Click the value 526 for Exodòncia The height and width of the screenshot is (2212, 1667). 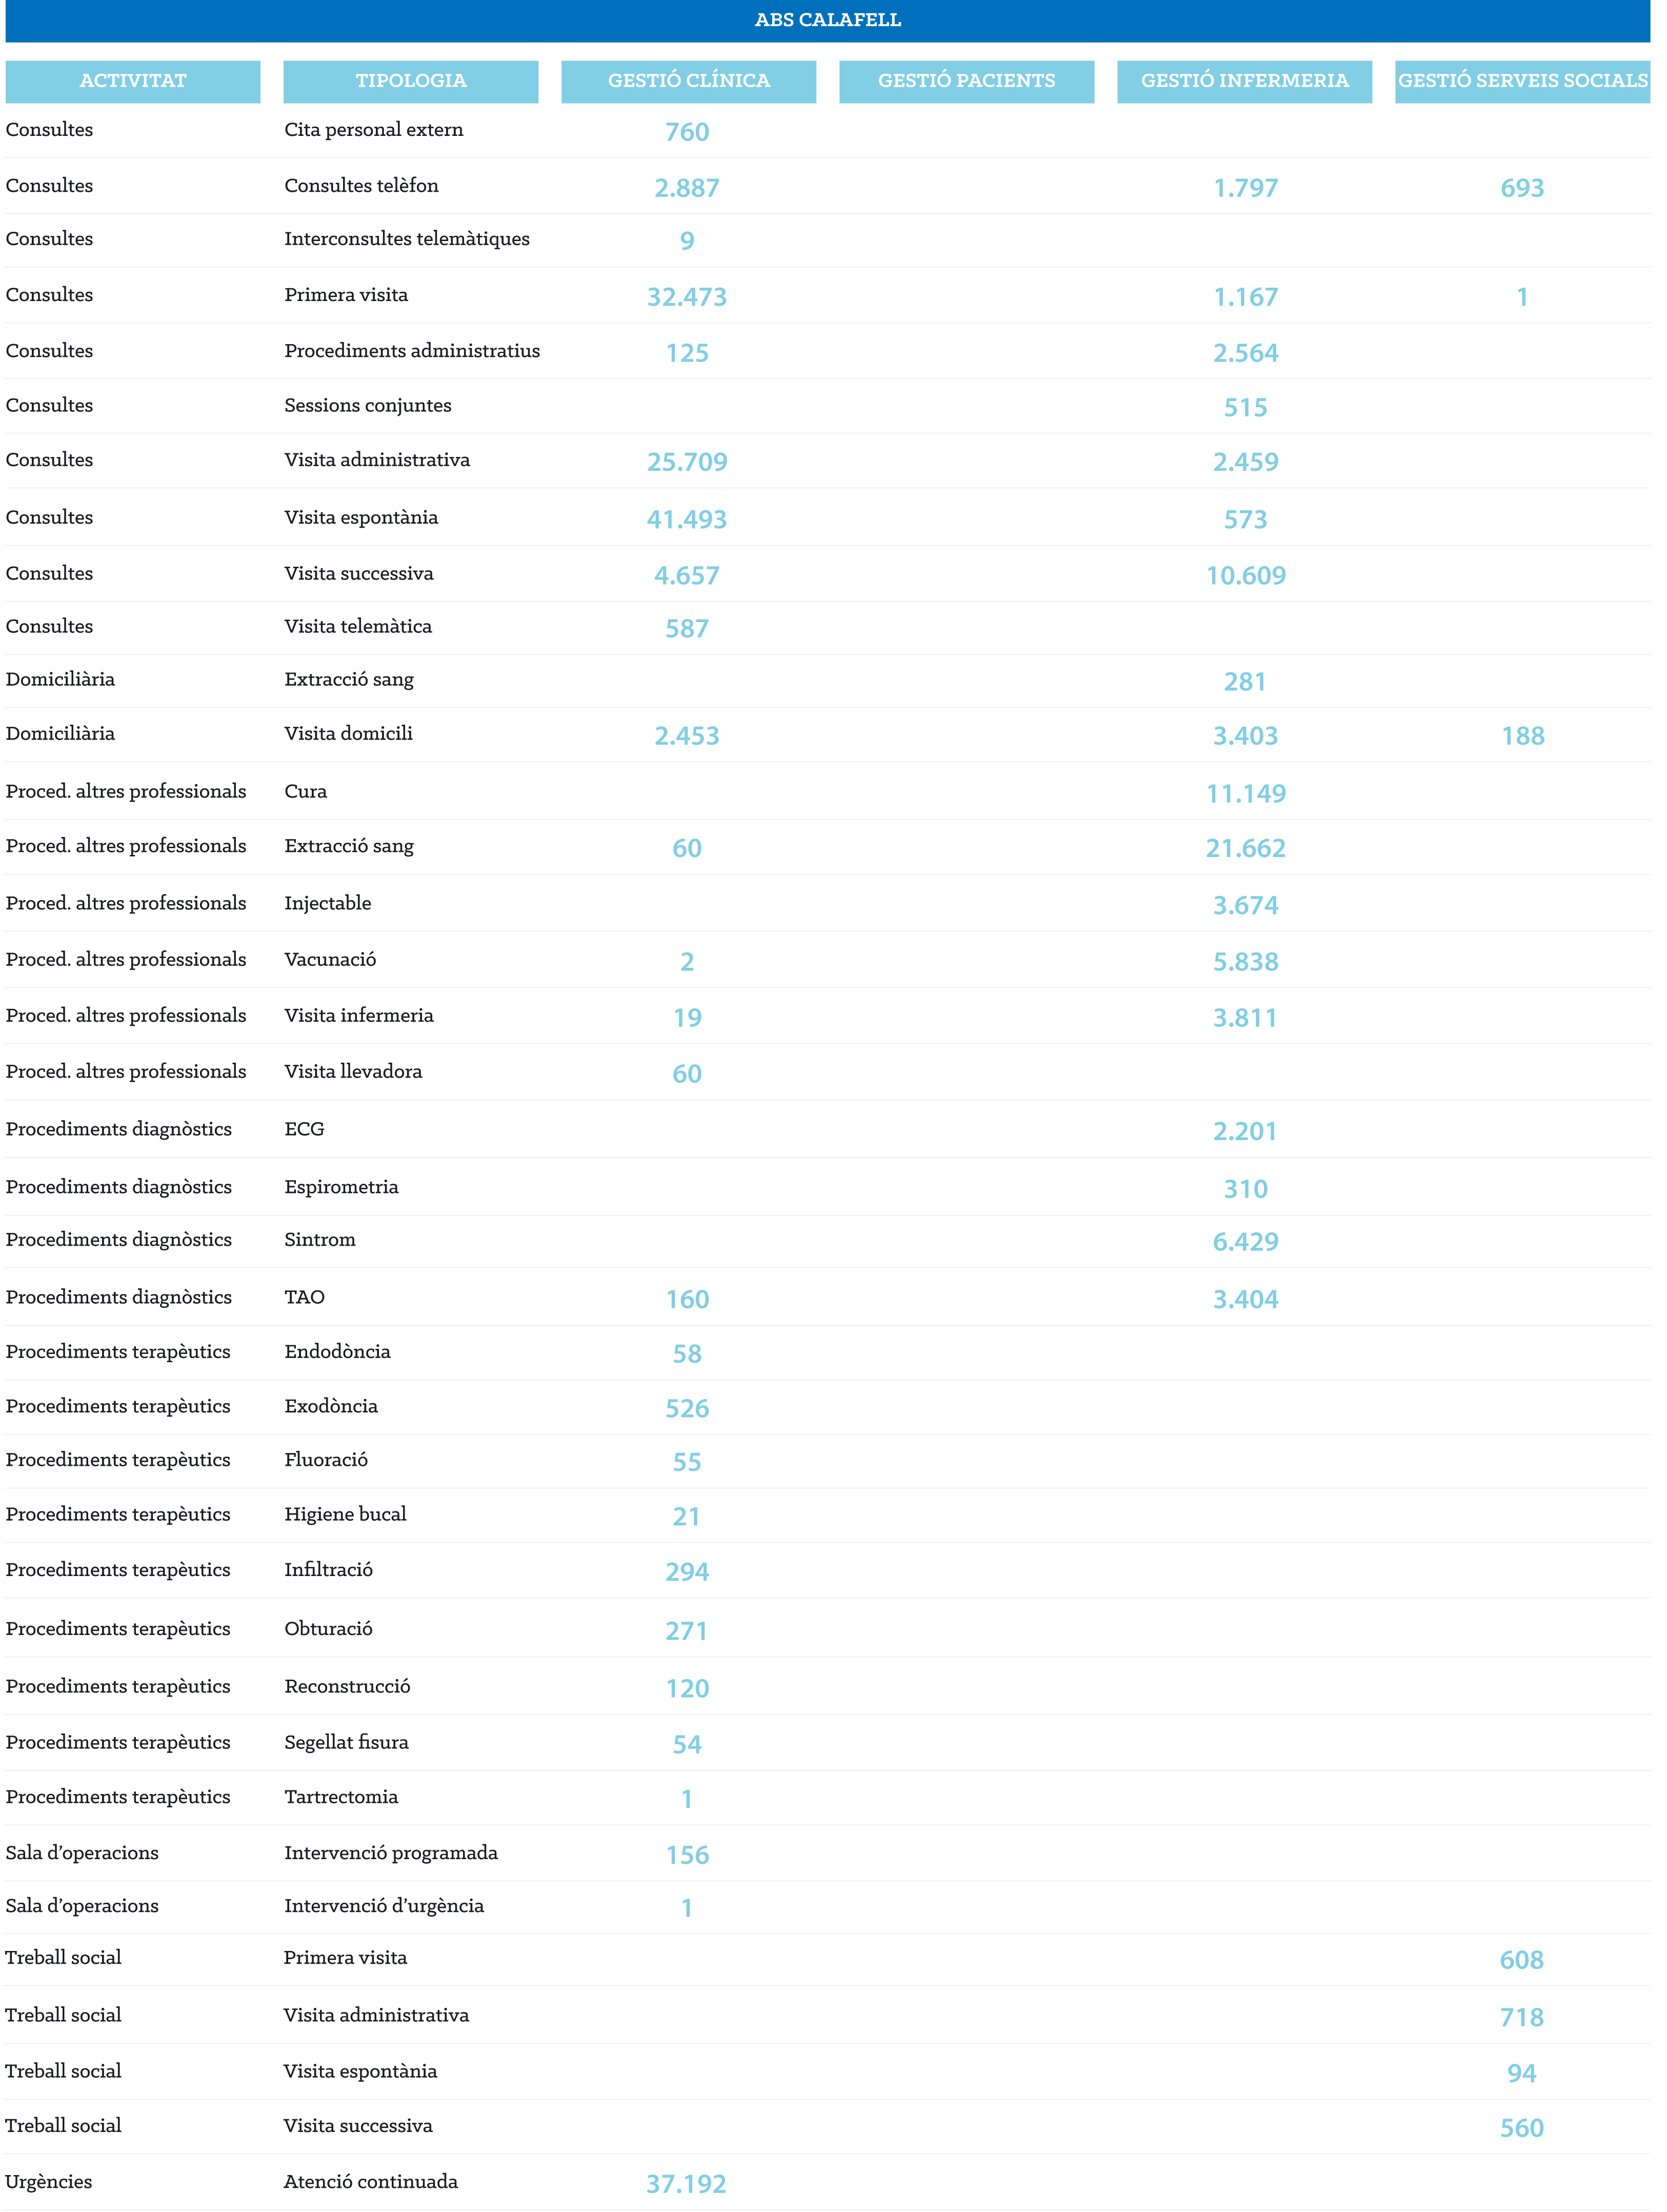coord(687,1409)
